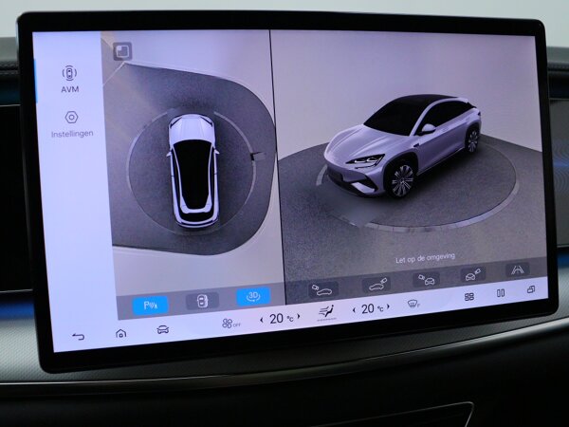Screen dimensions: 569x427
Task: Select the front-left camera angle
Action: (x=426, y=279)
